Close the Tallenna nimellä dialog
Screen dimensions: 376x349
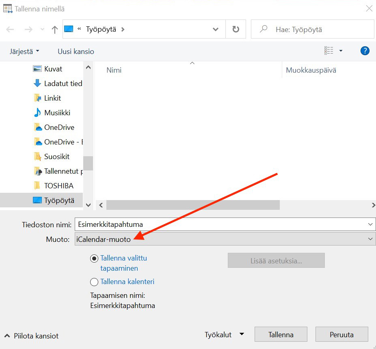369,9
